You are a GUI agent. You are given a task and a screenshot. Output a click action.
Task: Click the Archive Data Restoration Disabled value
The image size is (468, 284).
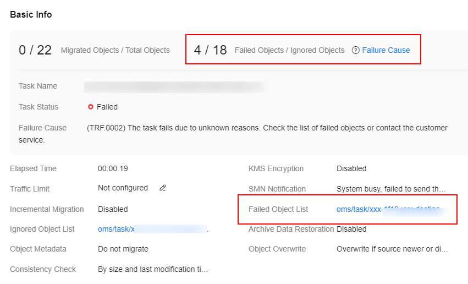point(351,229)
